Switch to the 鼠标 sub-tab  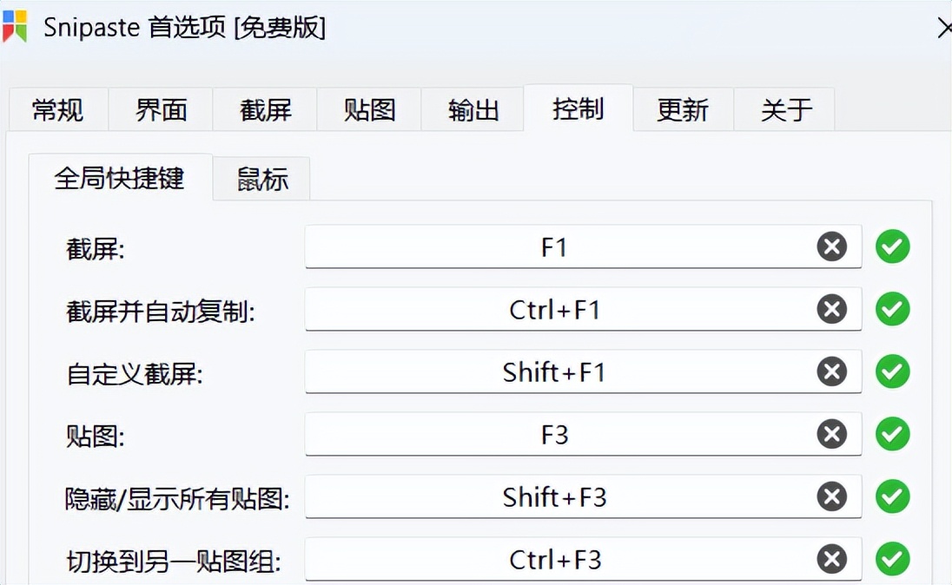(x=260, y=178)
